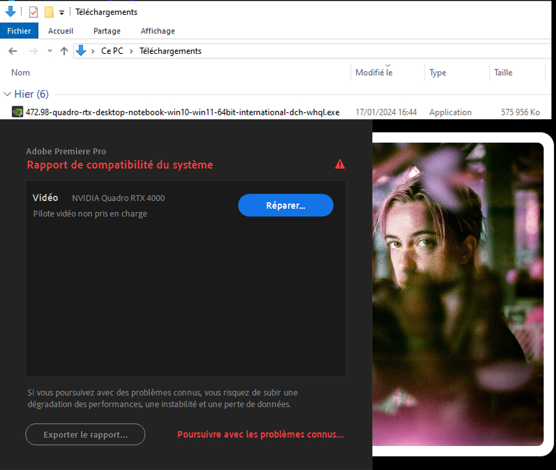Click the NVIDIA Quadro RTX 4000 text
The width and height of the screenshot is (556, 470).
coord(119,198)
